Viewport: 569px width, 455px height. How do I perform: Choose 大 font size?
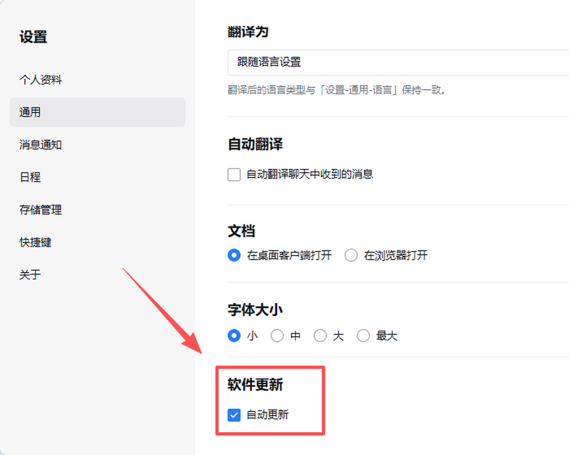tap(320, 336)
